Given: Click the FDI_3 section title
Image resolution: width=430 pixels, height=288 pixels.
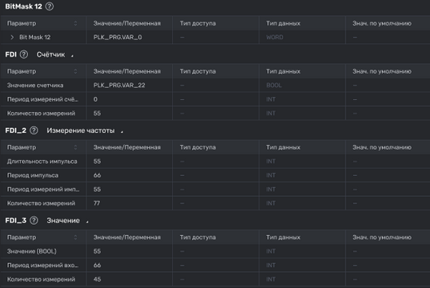Looking at the screenshot, I should 16,220.
